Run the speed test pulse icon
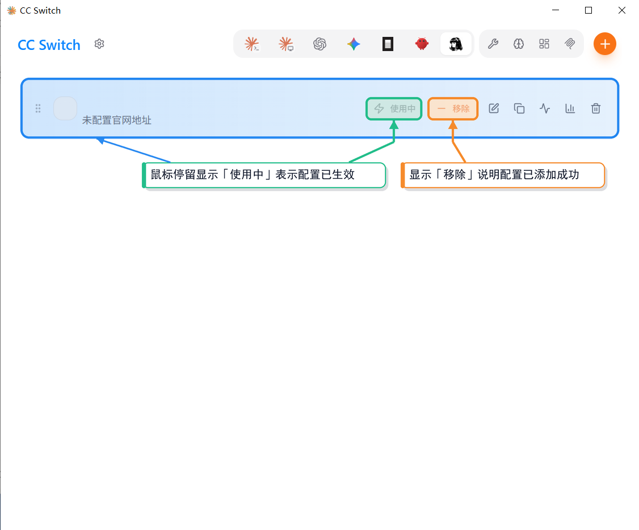 click(544, 108)
